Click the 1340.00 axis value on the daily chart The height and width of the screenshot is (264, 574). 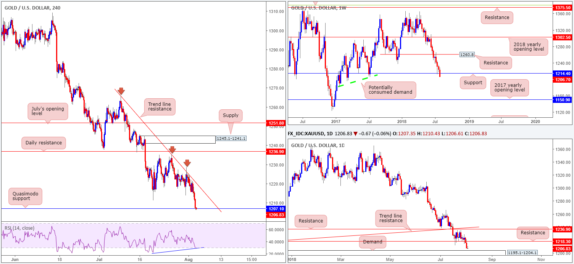[x=562, y=163]
